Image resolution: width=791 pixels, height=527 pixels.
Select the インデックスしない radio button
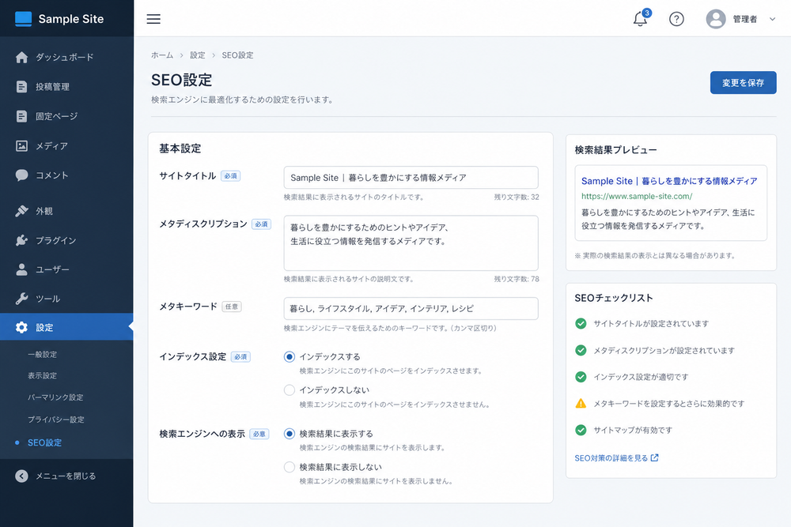(x=289, y=390)
